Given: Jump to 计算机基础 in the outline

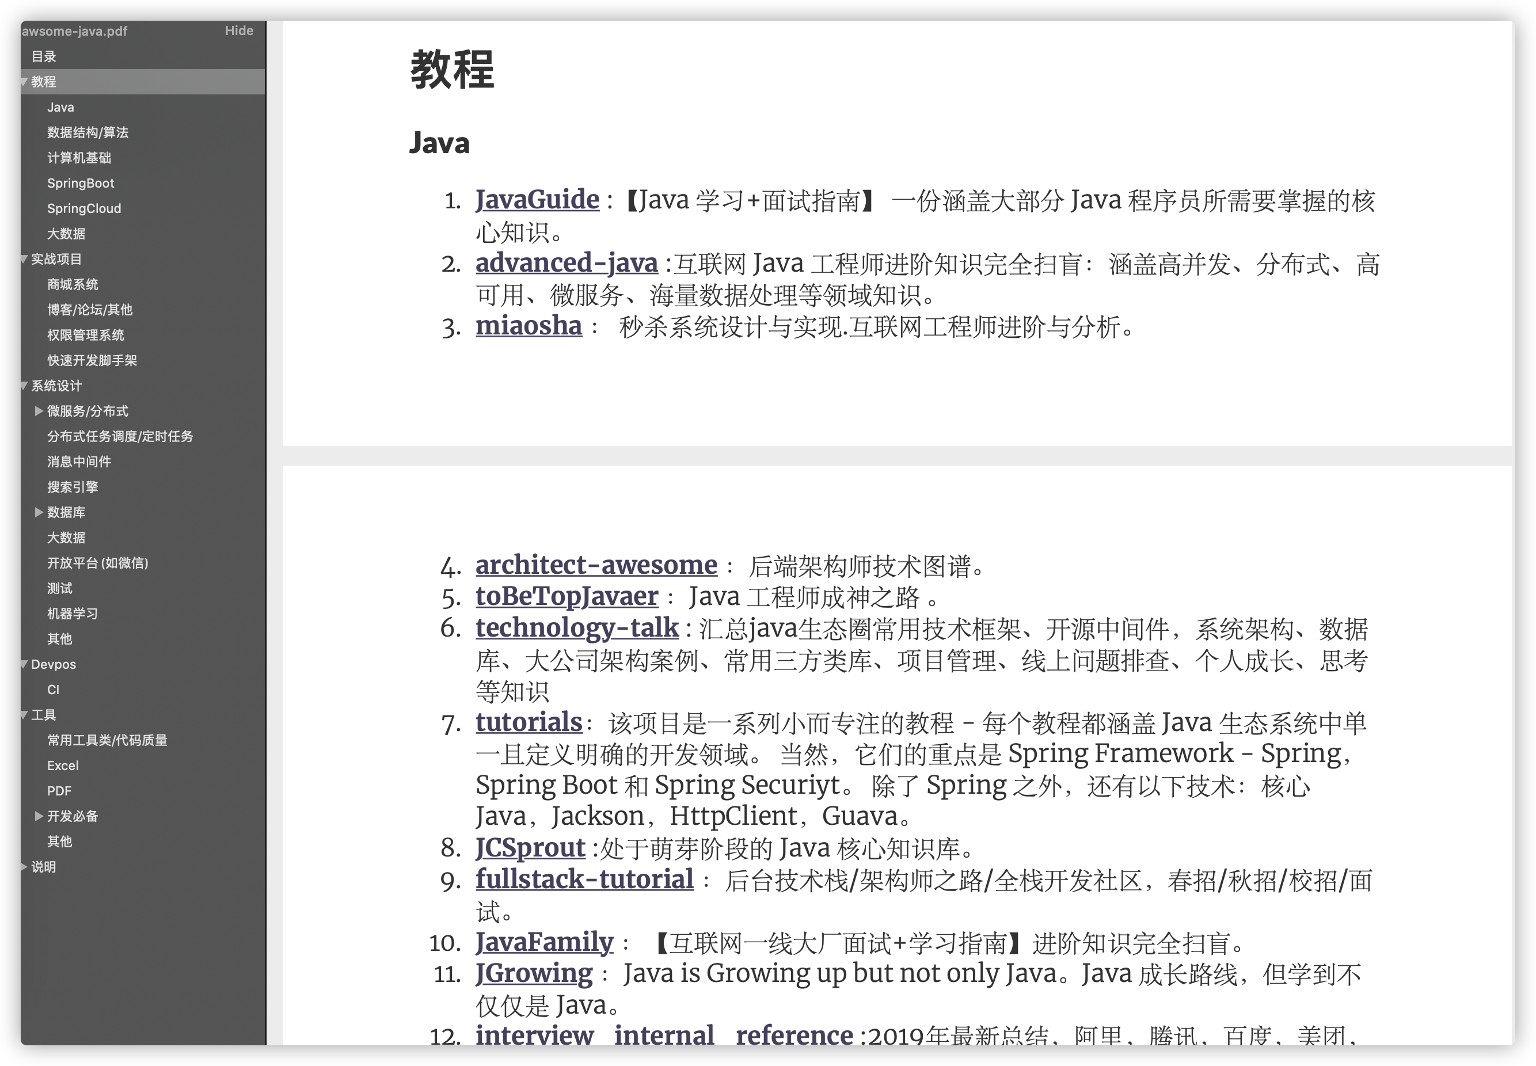Looking at the screenshot, I should point(79,158).
